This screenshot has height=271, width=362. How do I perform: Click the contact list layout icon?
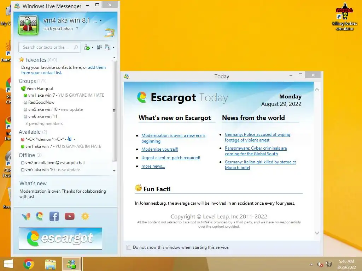coord(99,47)
